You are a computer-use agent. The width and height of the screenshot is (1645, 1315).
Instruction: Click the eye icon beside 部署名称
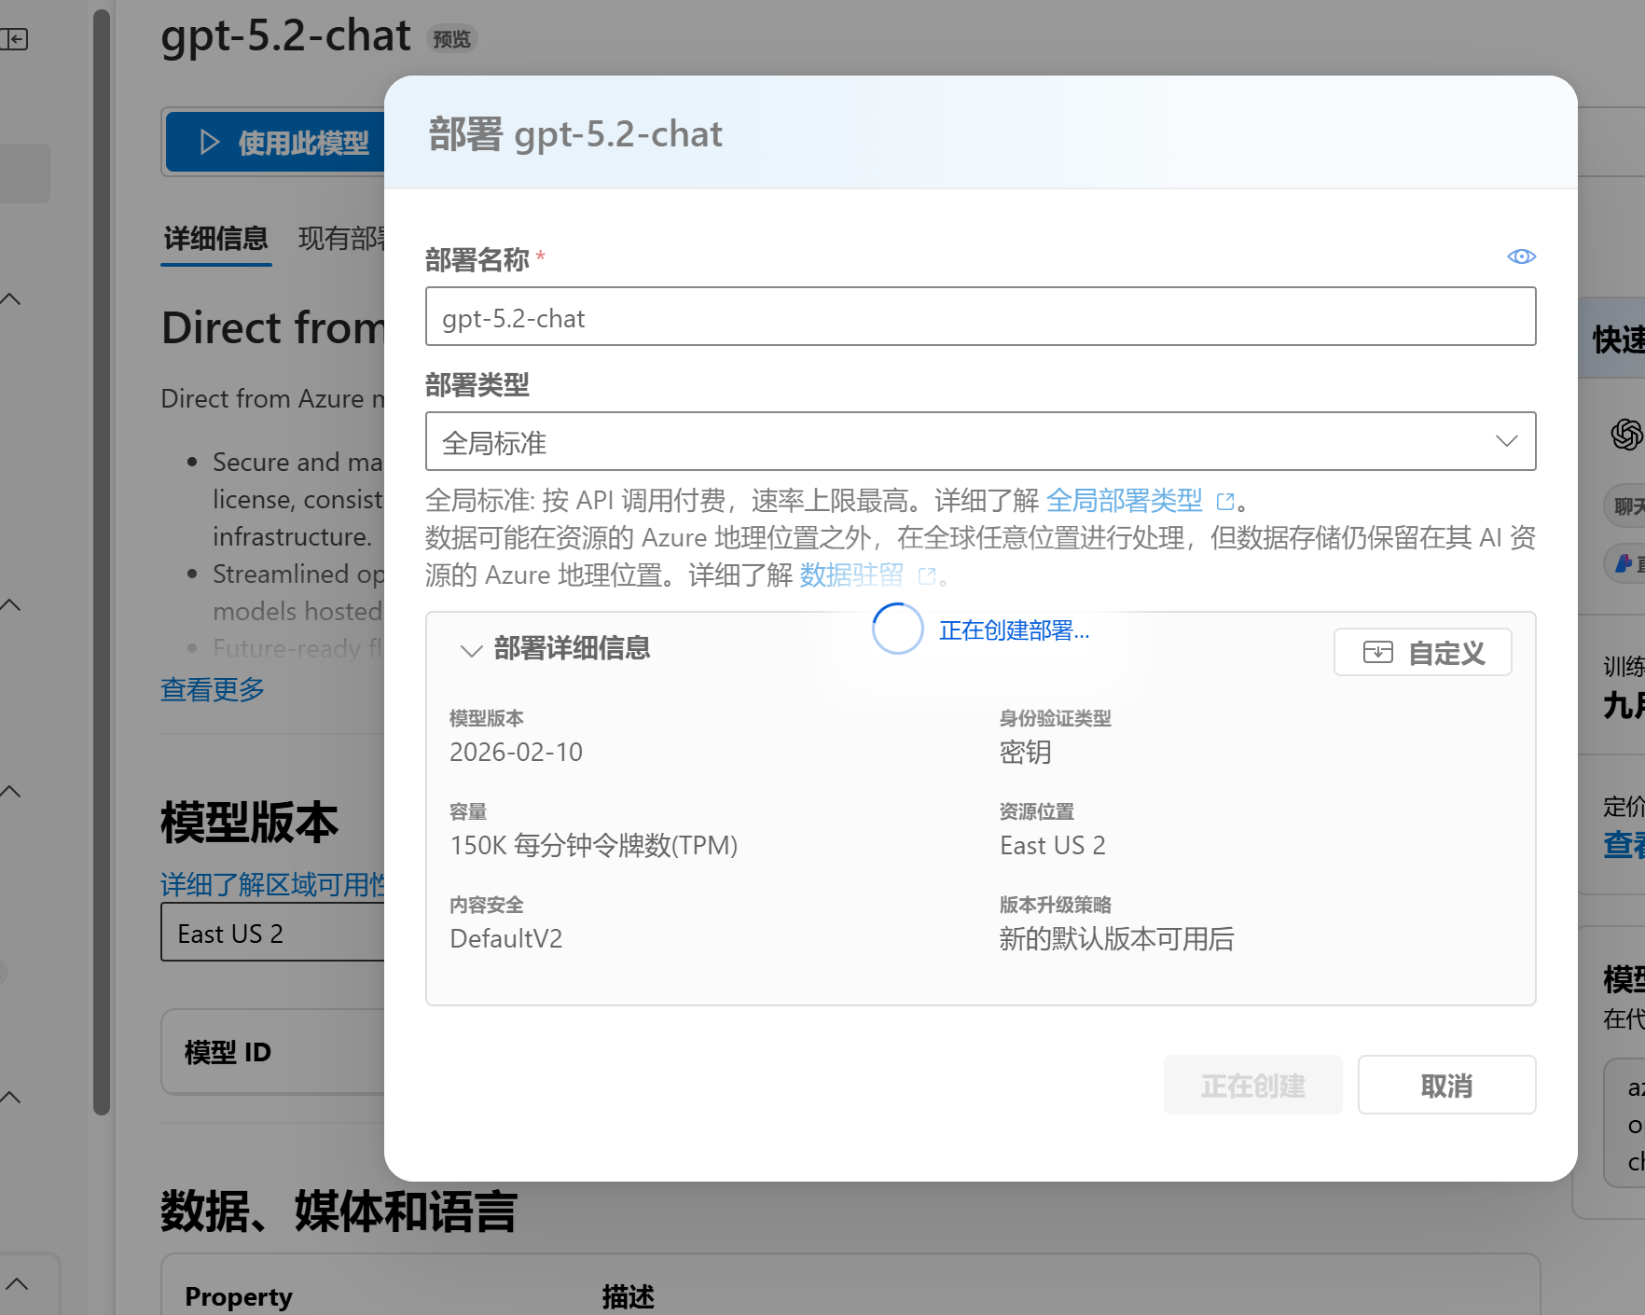[1521, 256]
